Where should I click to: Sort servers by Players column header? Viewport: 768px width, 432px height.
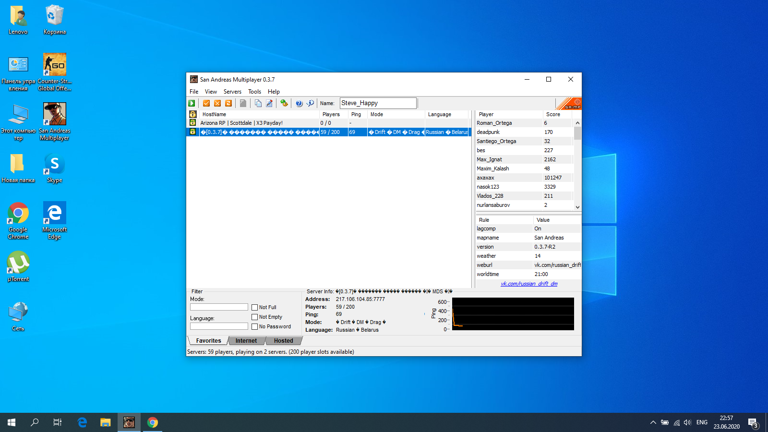point(334,114)
